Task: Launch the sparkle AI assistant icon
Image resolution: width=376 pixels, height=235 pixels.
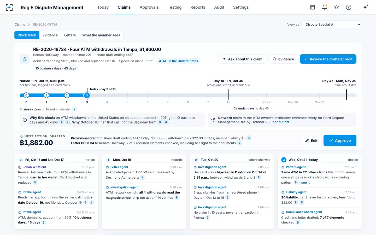Action: [366, 7]
